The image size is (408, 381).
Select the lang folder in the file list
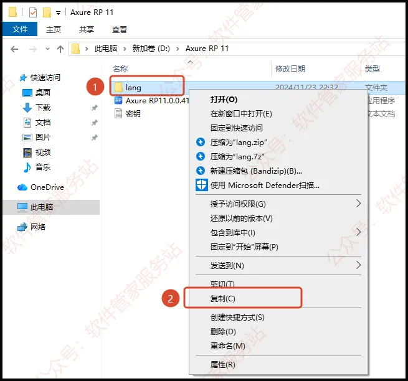click(x=133, y=88)
